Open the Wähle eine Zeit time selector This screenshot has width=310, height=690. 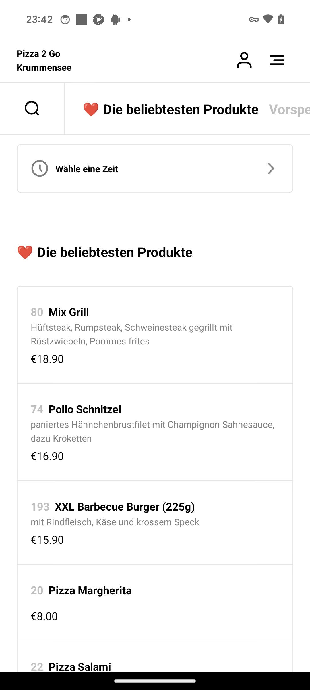coord(155,168)
